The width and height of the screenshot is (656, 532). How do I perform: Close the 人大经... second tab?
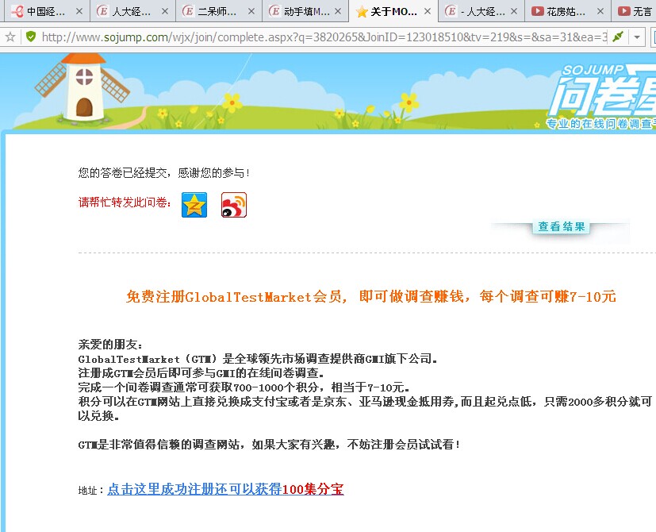pos(165,11)
